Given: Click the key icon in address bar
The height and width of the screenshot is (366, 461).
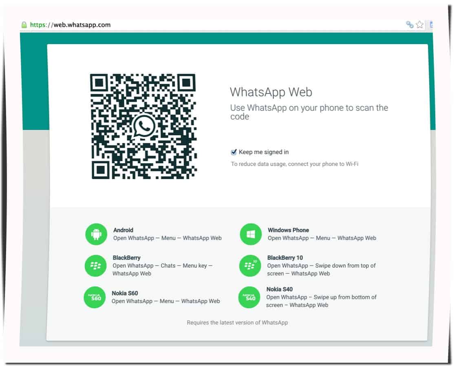Looking at the screenshot, I should [410, 25].
